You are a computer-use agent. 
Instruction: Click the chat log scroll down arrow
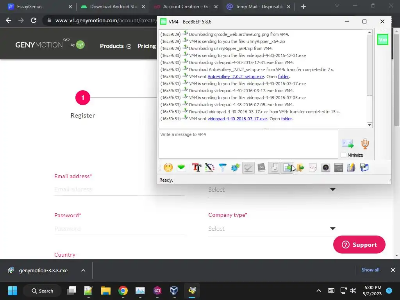tap(370, 125)
